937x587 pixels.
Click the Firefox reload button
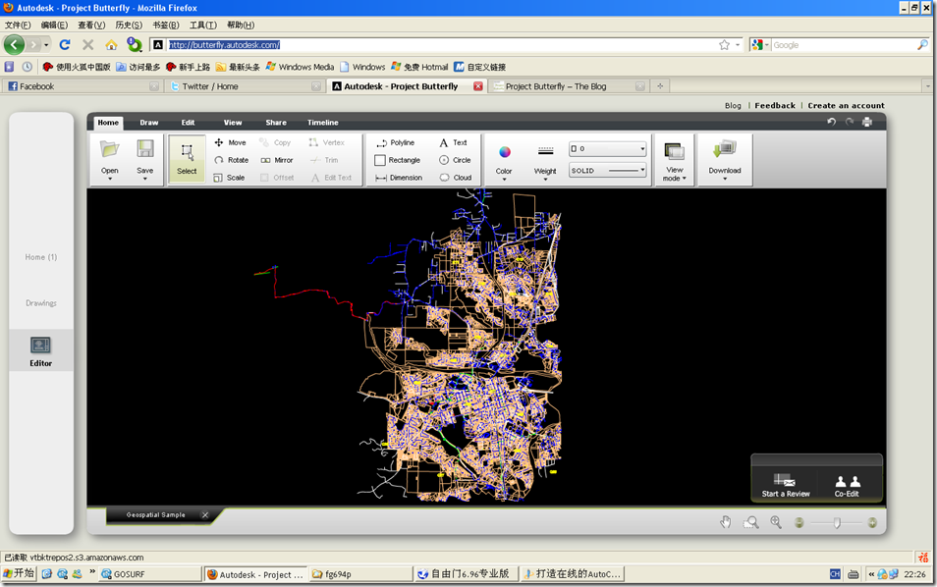tap(65, 45)
